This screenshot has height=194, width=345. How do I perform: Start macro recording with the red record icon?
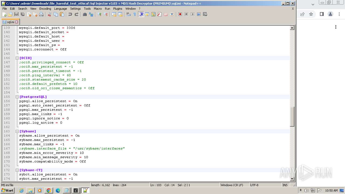coord(180,14)
